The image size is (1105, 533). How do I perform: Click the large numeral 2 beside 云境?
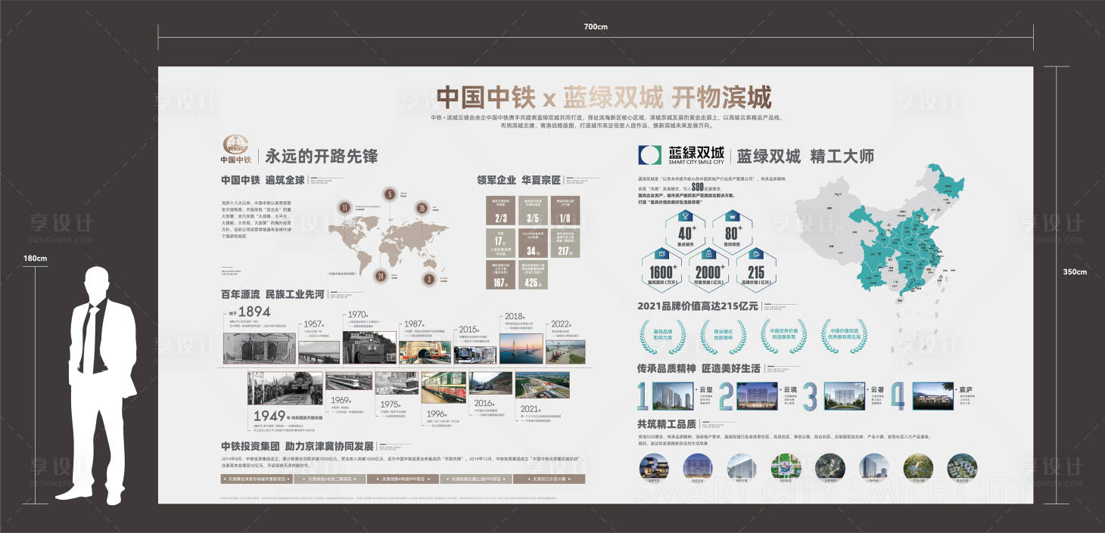[x=726, y=395]
